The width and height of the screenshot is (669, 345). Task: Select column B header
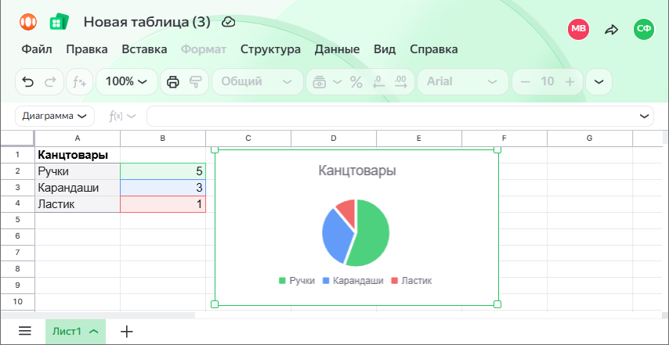pyautogui.click(x=163, y=138)
